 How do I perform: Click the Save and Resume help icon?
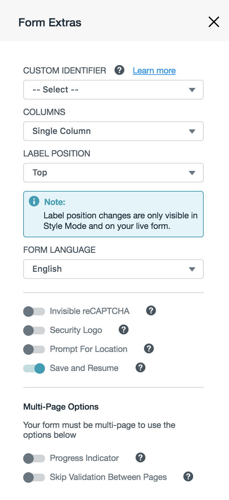(140, 367)
